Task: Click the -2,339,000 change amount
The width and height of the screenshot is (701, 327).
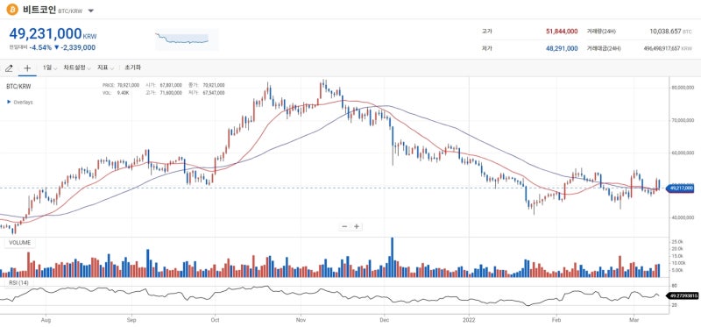Action: click(x=78, y=47)
